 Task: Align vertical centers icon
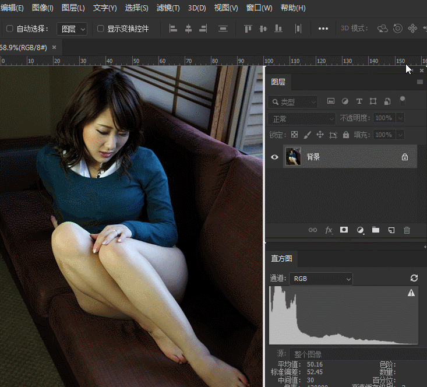(x=263, y=29)
